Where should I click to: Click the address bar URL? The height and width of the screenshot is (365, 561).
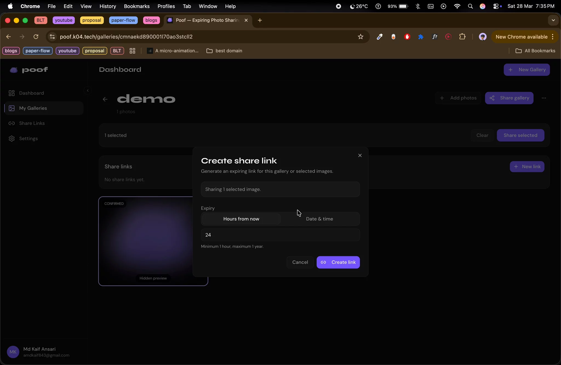pos(126,37)
